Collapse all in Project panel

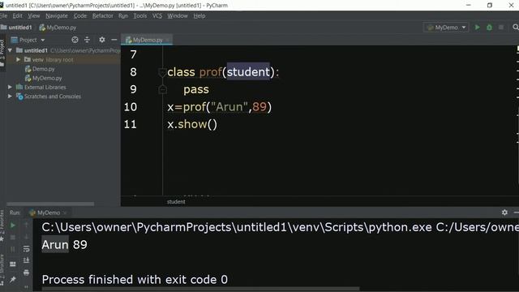[x=87, y=40]
